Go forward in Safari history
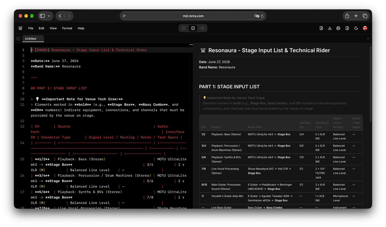The width and height of the screenshot is (386, 227). pos(69,16)
